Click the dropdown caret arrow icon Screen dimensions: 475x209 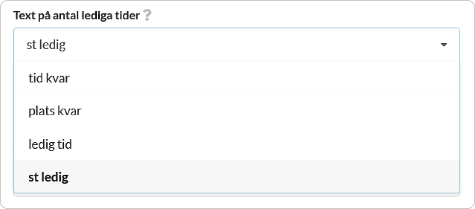(444, 45)
